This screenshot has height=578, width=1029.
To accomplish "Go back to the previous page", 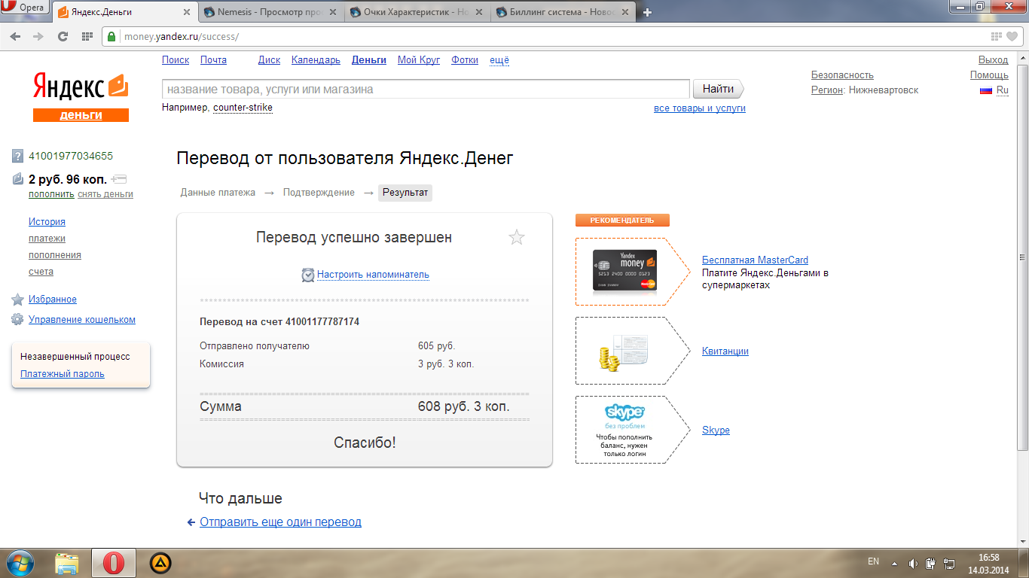I will click(15, 36).
